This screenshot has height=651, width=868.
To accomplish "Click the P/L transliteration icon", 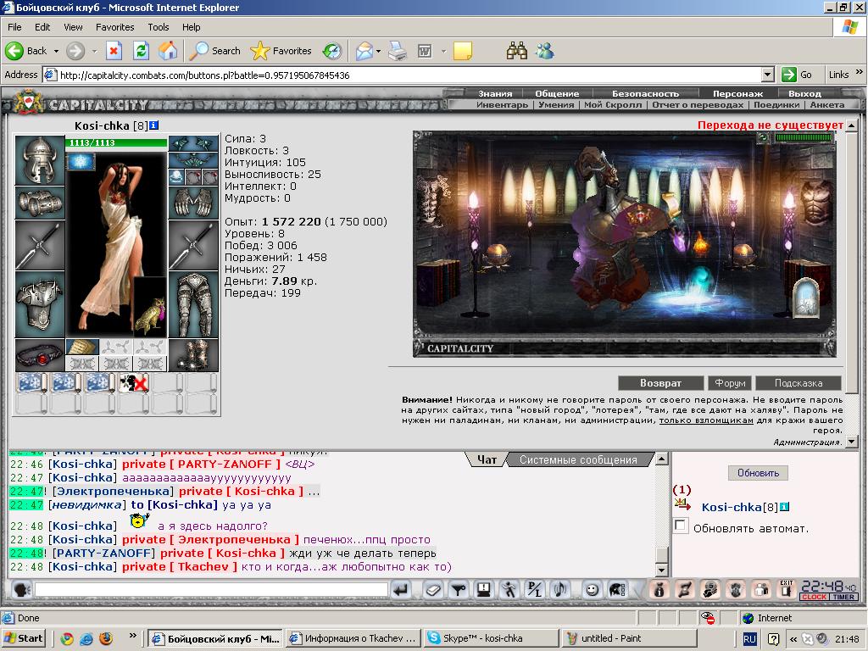I will pos(534,590).
